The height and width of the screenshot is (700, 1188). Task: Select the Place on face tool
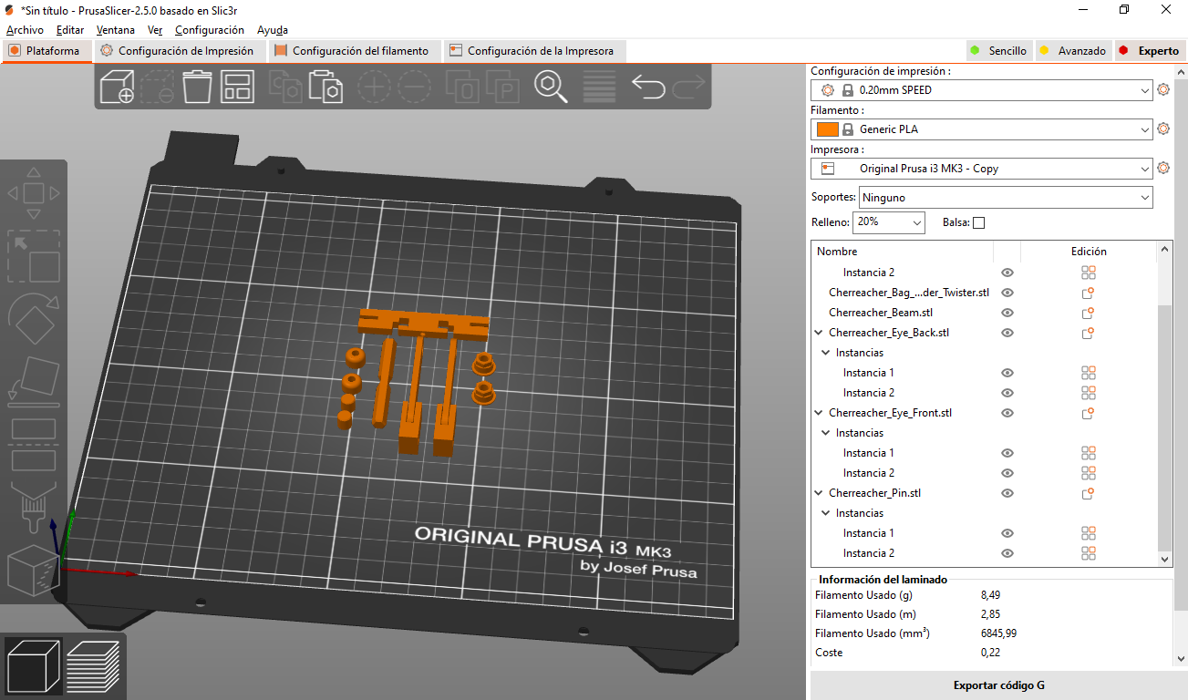click(34, 381)
